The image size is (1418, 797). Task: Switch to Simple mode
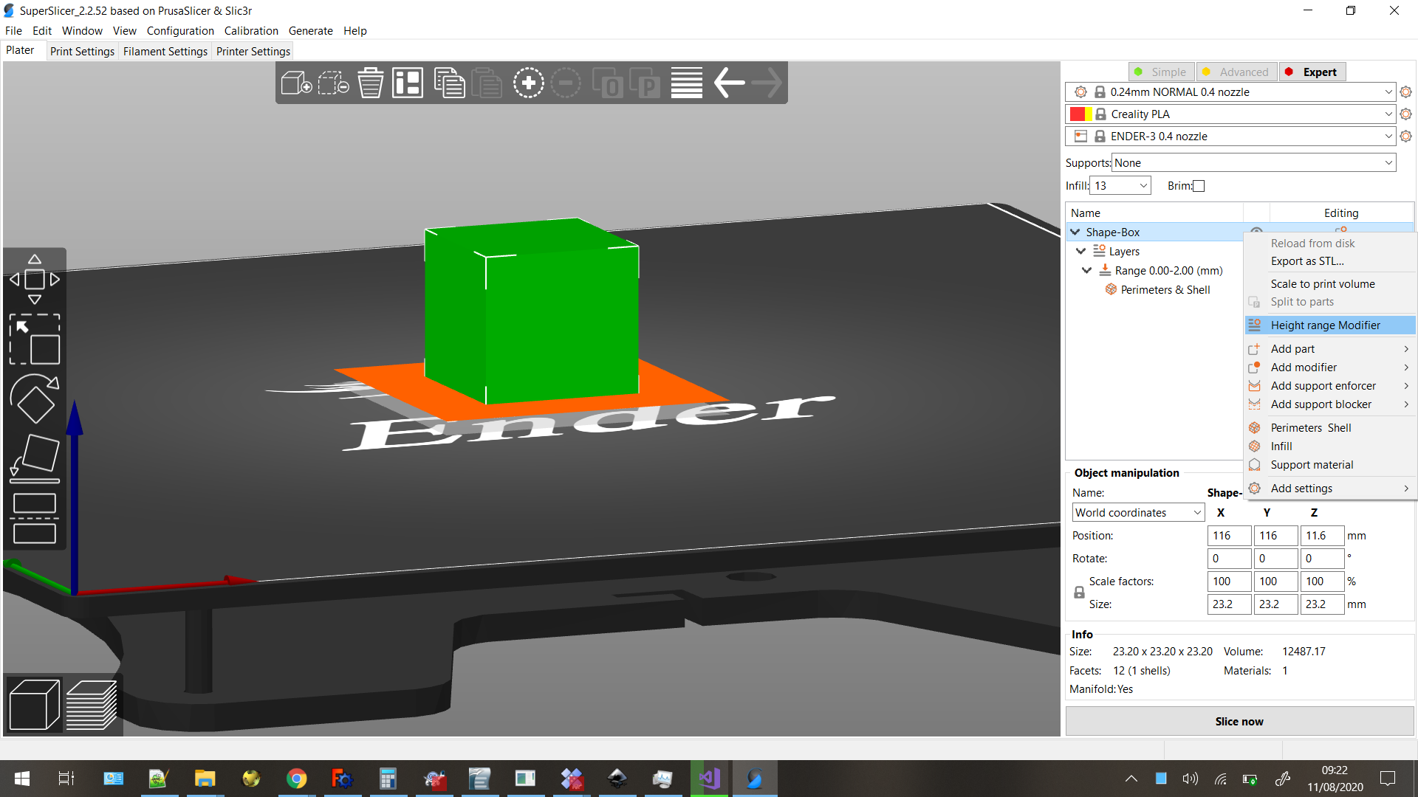pyautogui.click(x=1162, y=72)
